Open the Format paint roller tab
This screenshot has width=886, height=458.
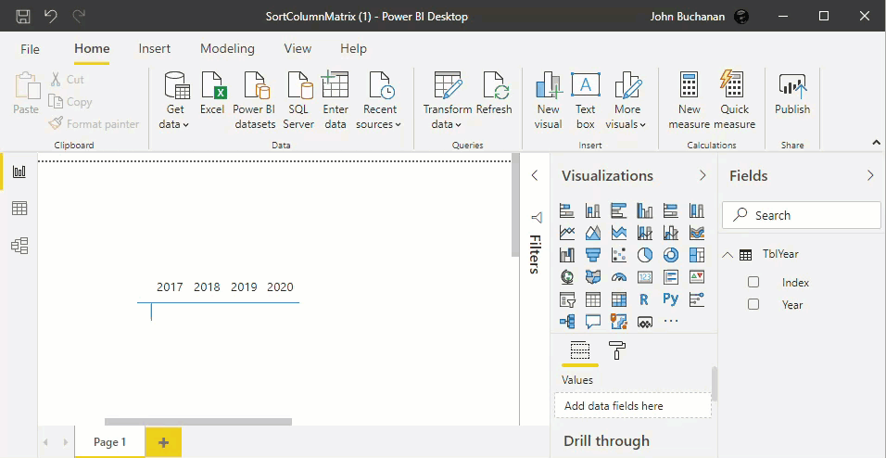click(616, 350)
